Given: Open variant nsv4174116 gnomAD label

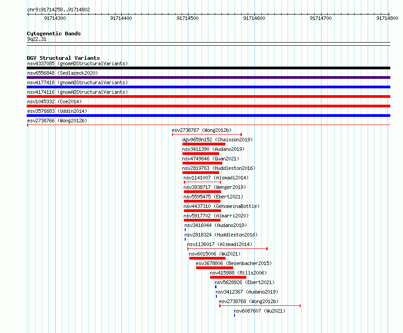Looking at the screenshot, I should (77, 92).
